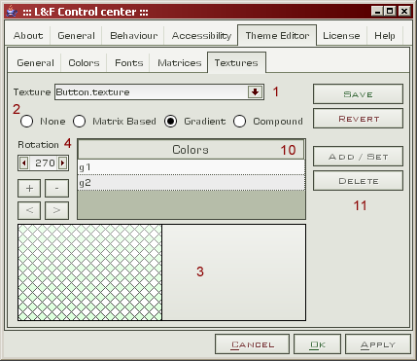Viewport: 417px width, 361px height.
Task: Select the Matrix Based radio option
Action: coord(79,122)
